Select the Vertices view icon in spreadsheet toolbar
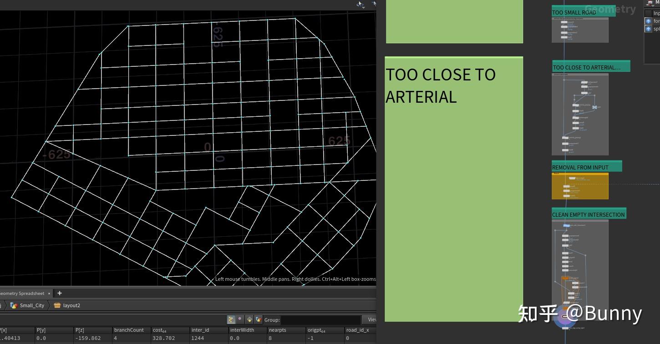The height and width of the screenshot is (344, 660). pyautogui.click(x=240, y=319)
